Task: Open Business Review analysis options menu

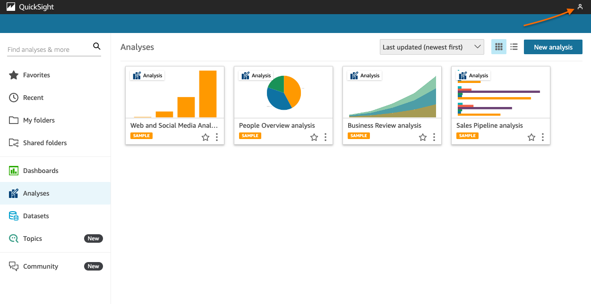Action: point(434,137)
